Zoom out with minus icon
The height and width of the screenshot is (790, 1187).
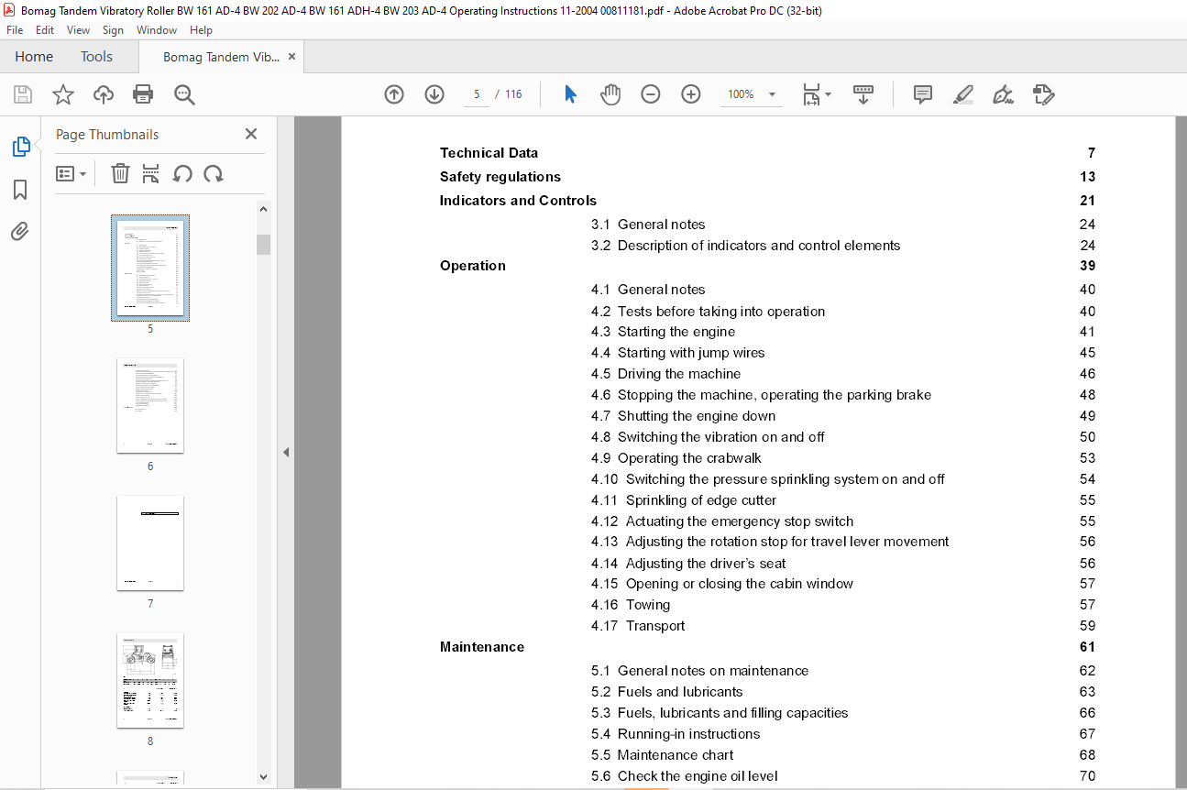point(651,94)
